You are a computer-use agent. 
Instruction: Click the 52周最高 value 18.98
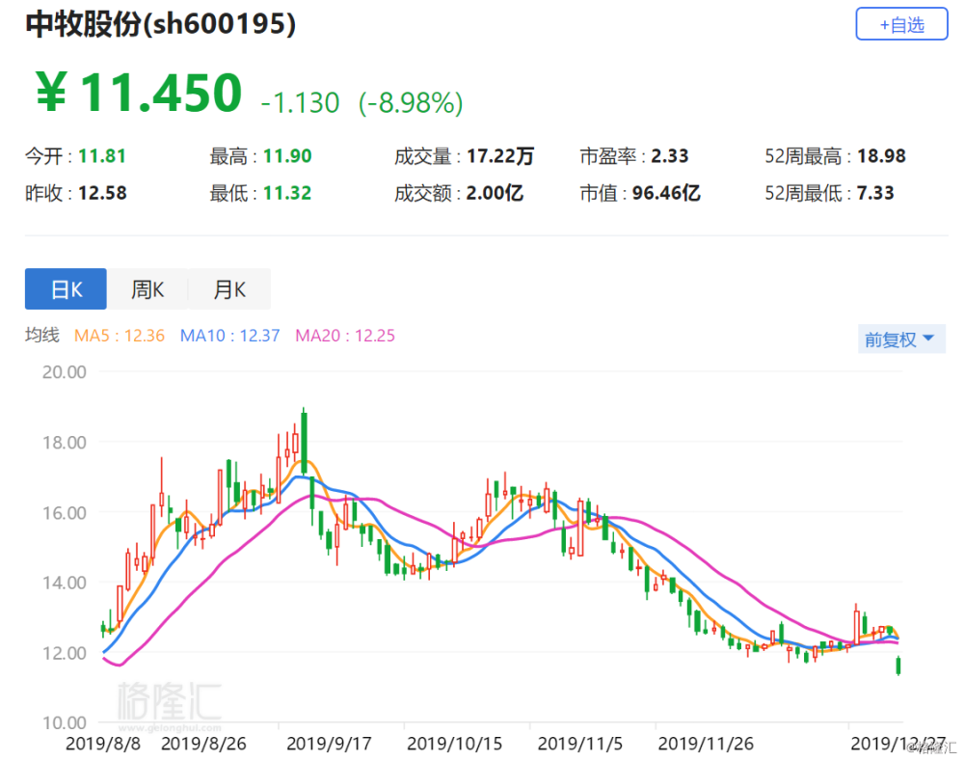879,155
